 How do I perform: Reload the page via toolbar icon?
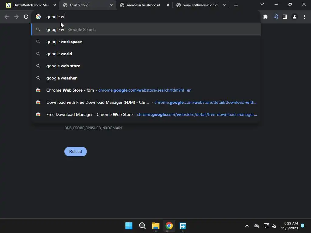(x=26, y=17)
